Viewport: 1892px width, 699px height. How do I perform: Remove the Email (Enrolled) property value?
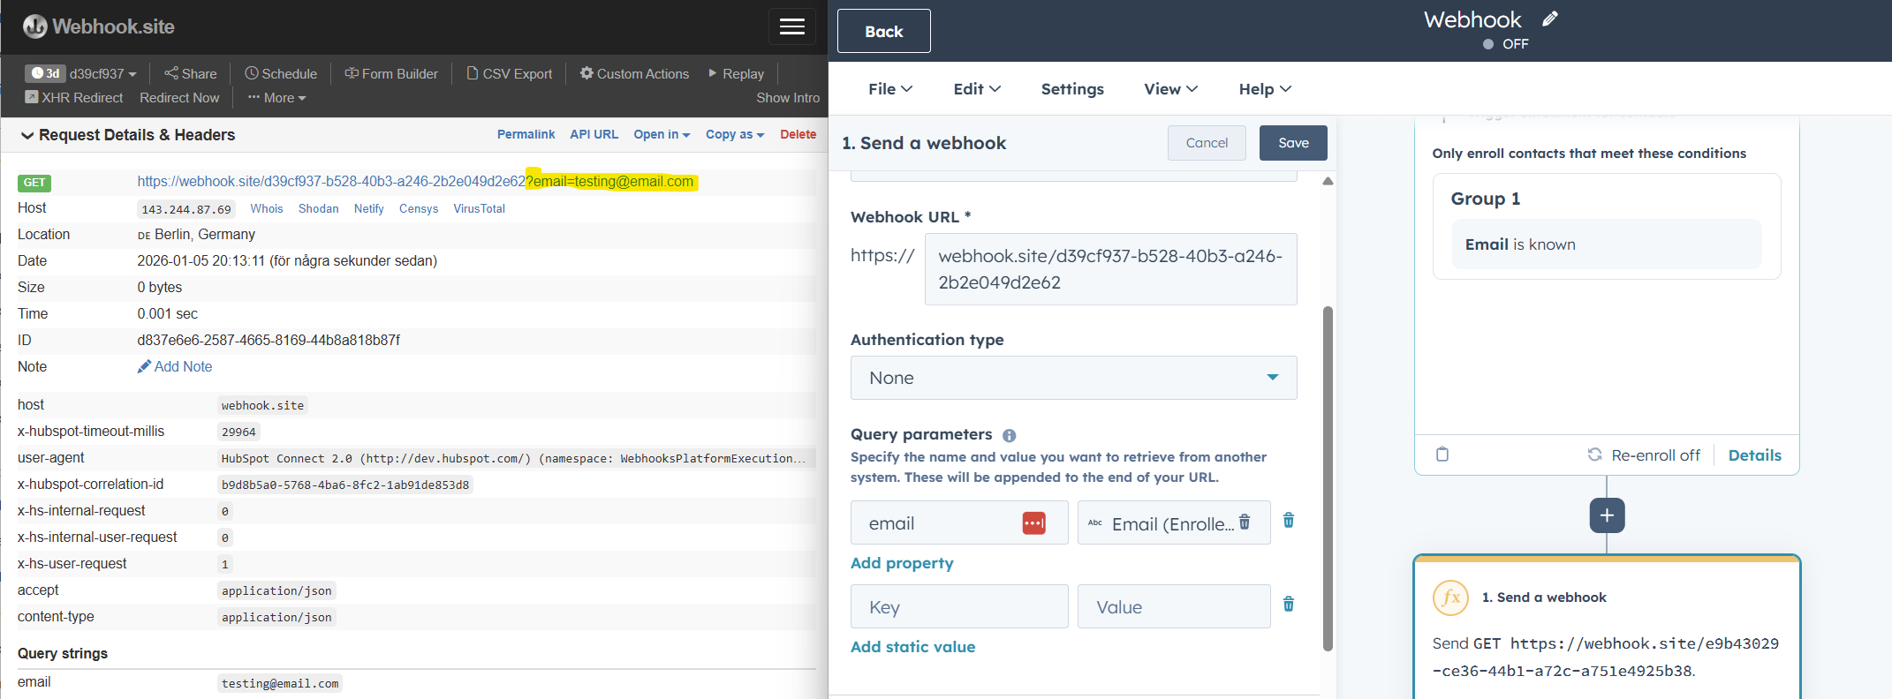pyautogui.click(x=1245, y=522)
